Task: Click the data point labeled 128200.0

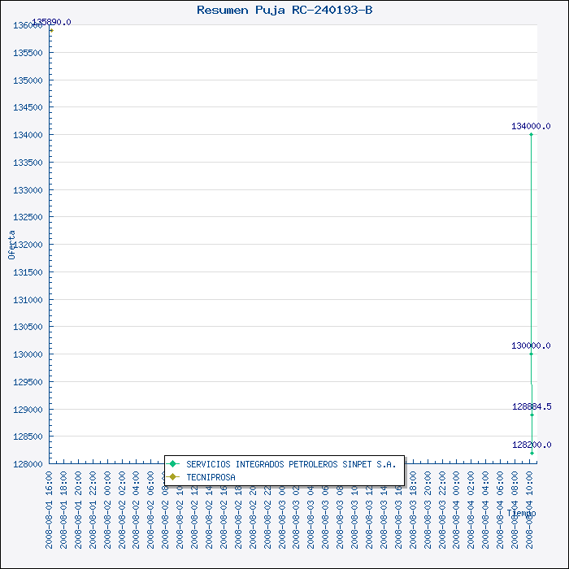Action: click(532, 453)
